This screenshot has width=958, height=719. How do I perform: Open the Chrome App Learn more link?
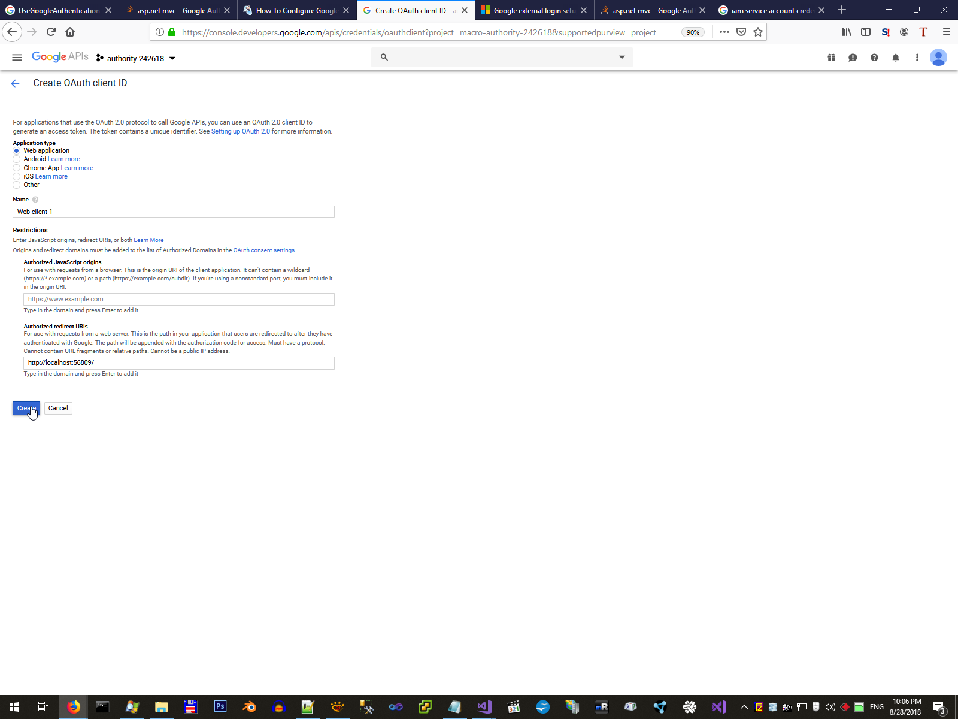[x=77, y=168]
